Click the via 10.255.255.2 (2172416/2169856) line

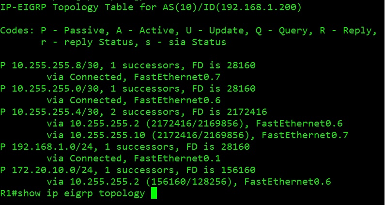click(195, 124)
